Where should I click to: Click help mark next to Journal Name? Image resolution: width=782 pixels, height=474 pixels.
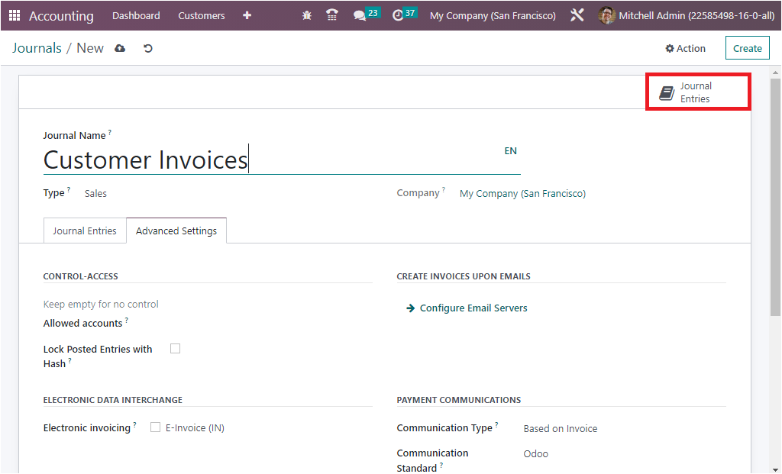[x=110, y=132]
